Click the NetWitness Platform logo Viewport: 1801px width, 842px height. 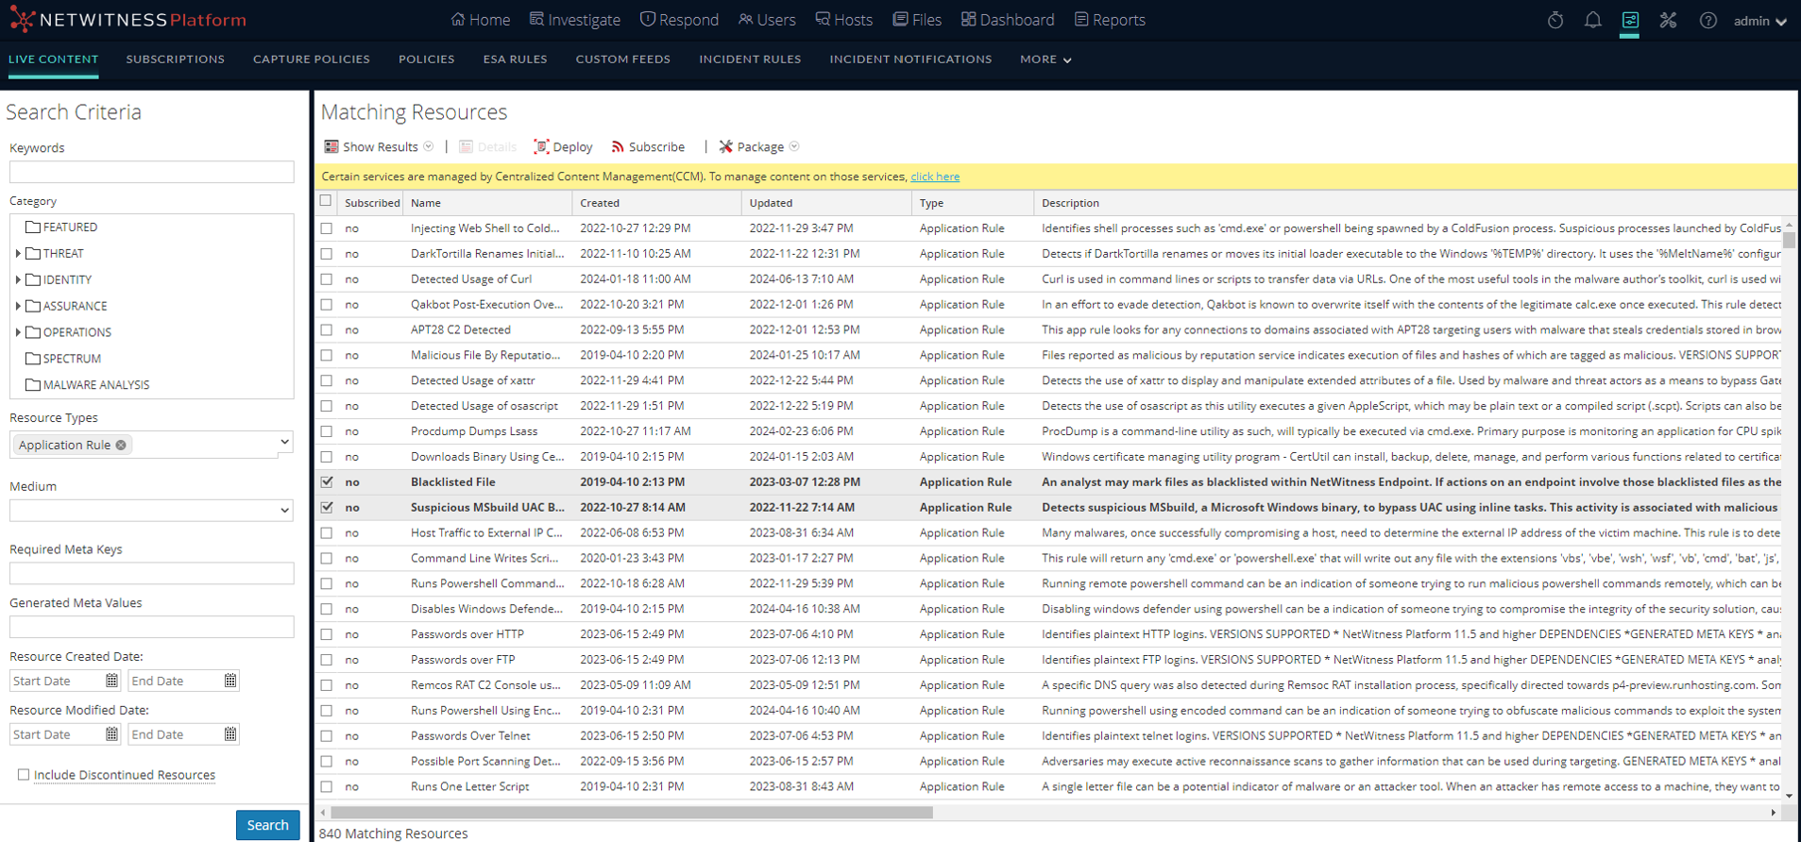pyautogui.click(x=128, y=20)
